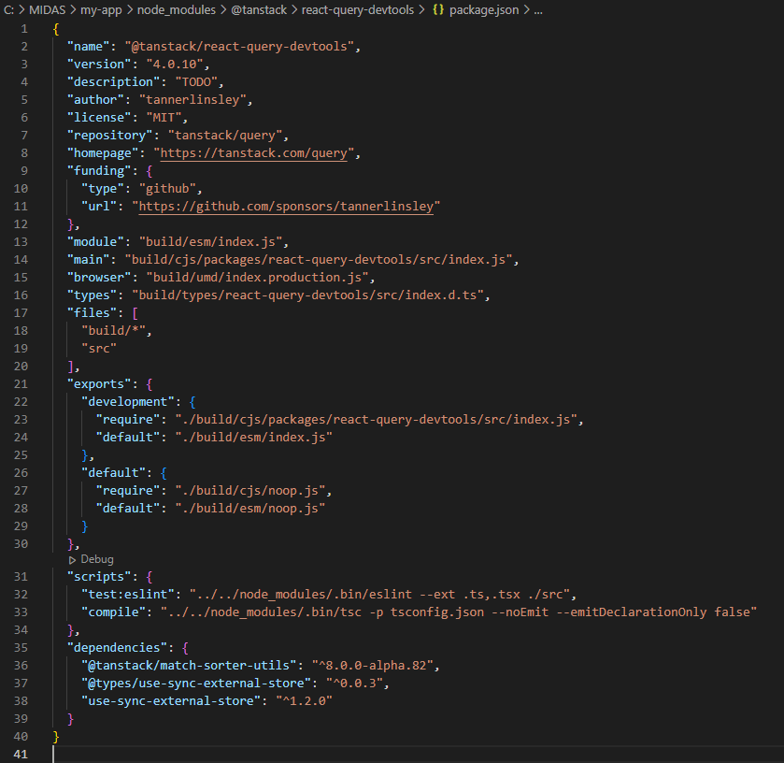Click the "TODO" description value
784x763 pixels.
pos(196,82)
